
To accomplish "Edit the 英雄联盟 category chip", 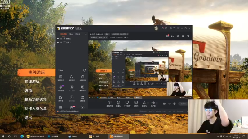I will pyautogui.click(x=99, y=37).
